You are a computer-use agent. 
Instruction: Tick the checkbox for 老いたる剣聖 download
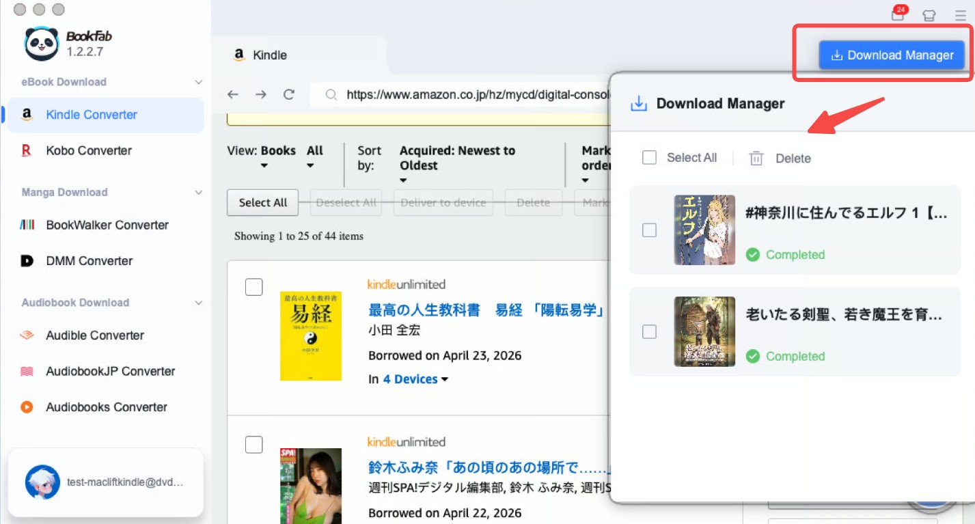tap(649, 331)
